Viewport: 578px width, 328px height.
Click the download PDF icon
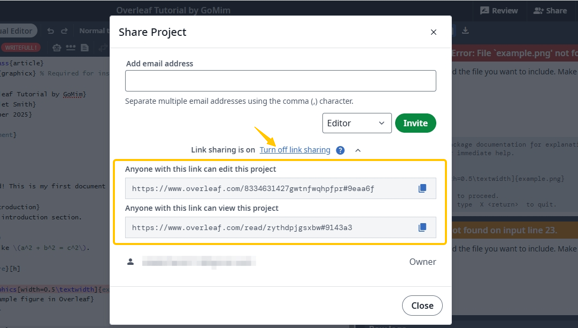point(465,30)
